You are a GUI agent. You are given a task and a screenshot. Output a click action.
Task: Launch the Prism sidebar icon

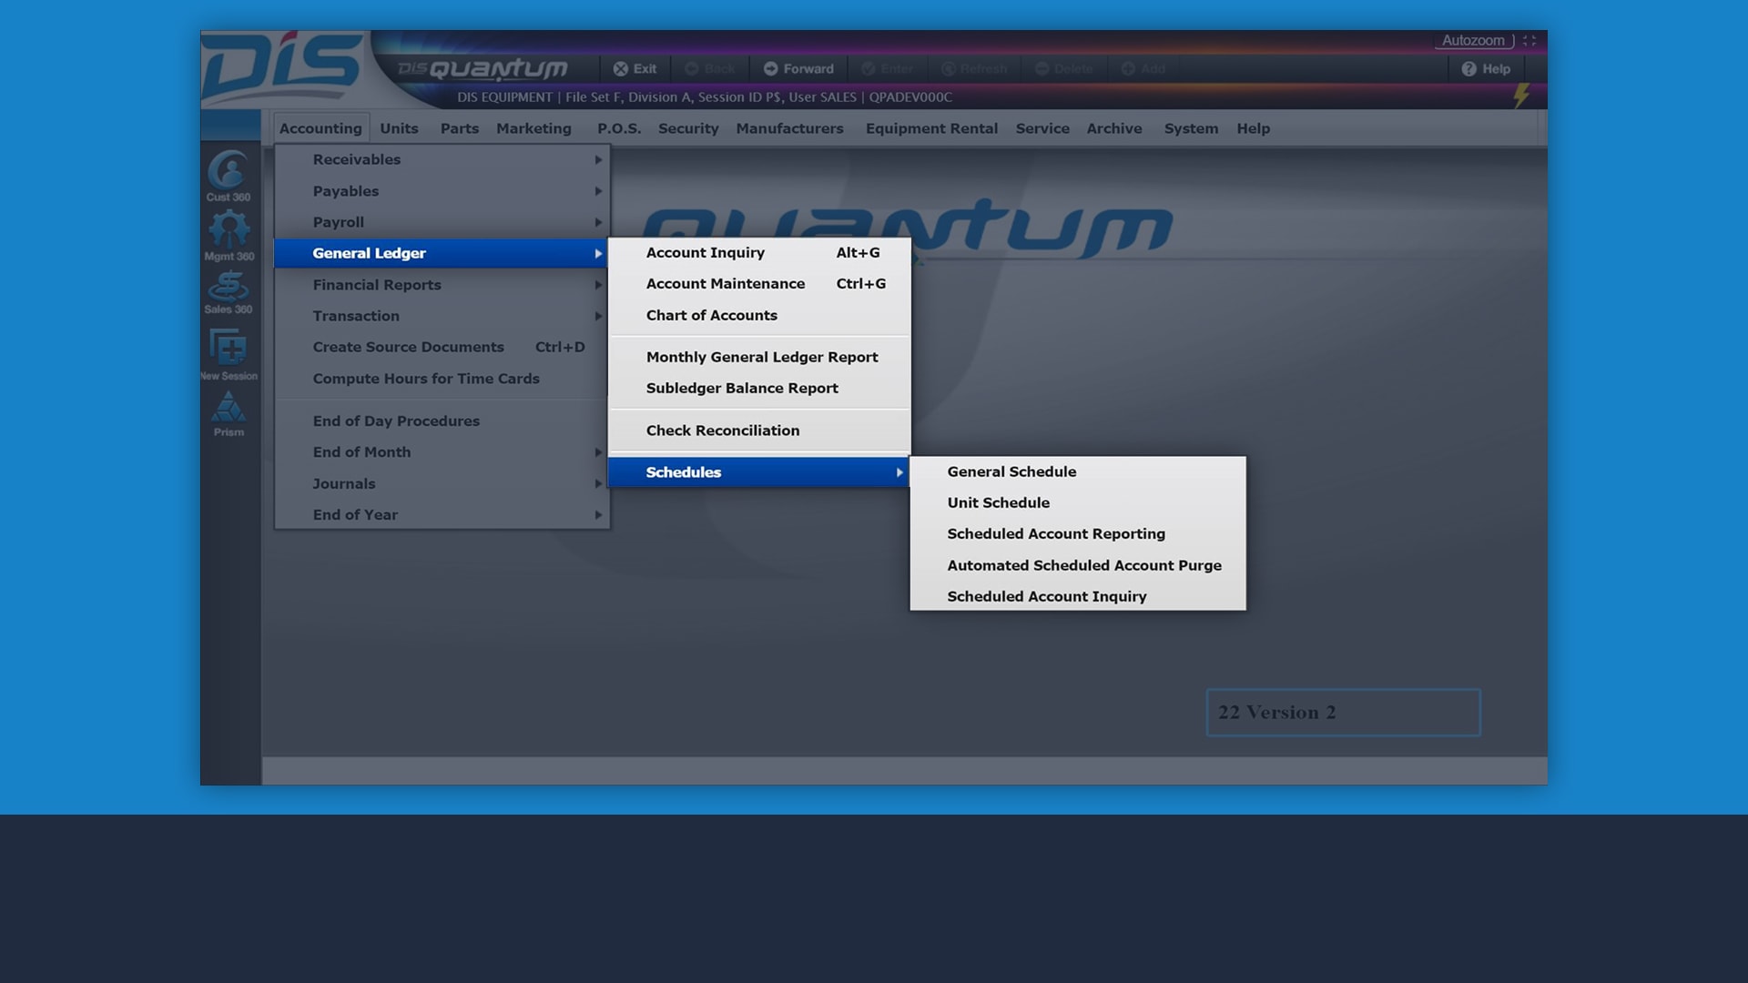pos(229,414)
